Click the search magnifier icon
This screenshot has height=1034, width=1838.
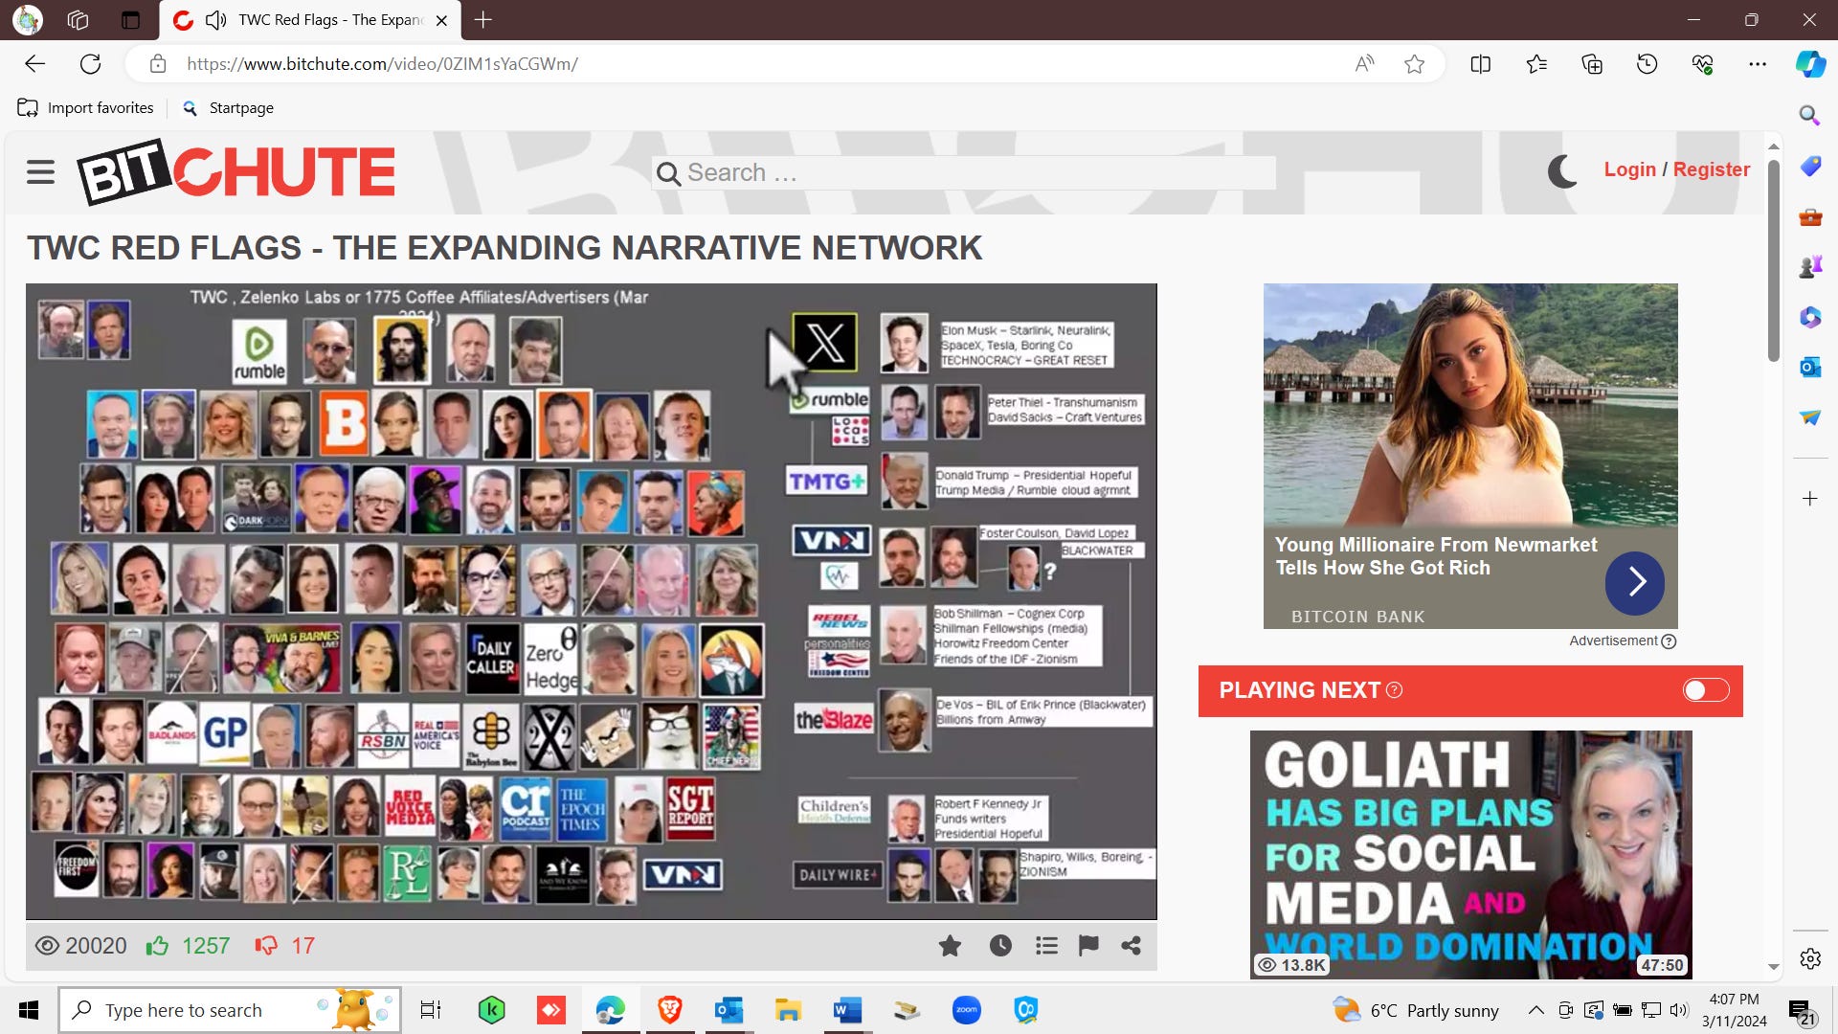click(668, 174)
